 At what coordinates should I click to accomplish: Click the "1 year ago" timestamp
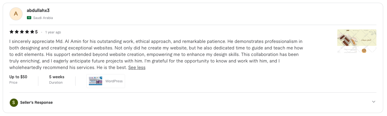coord(53,32)
